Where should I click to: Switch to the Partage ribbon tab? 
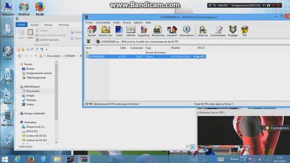(x=48, y=25)
